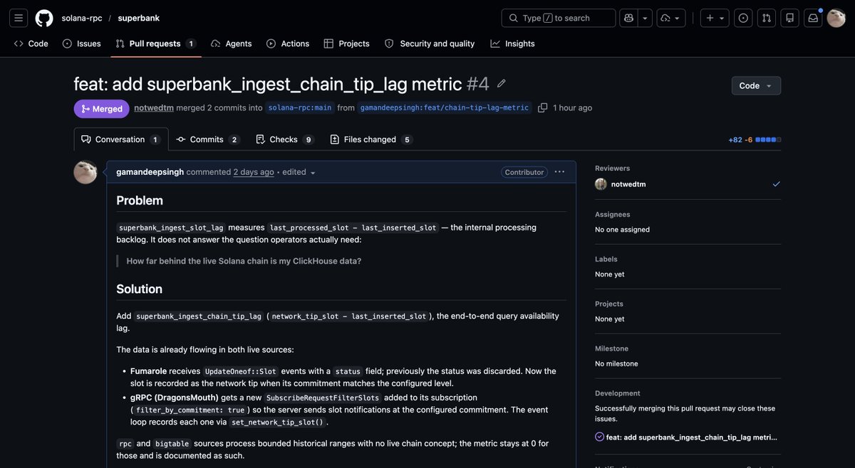The width and height of the screenshot is (855, 468).
Task: Edit the pull request title pencil icon
Action: (502, 84)
